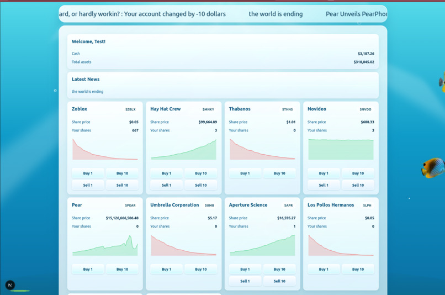Buy 10 shares of Novideo
Viewport: 445px width, 295px height.
point(358,173)
